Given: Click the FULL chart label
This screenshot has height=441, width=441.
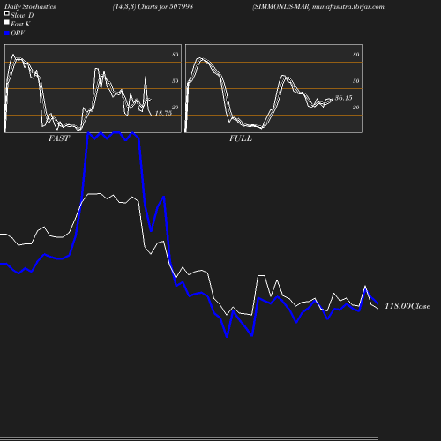Looking at the screenshot, I should (241, 138).
